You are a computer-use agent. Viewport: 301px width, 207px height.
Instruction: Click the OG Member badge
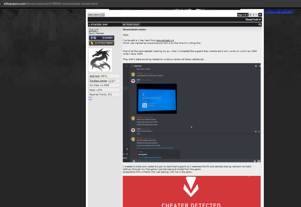101,38
